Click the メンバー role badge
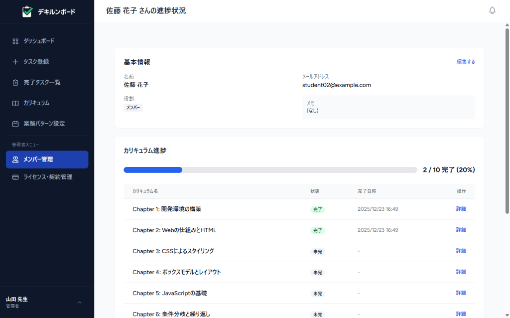This screenshot has width=510, height=318. click(x=133, y=108)
